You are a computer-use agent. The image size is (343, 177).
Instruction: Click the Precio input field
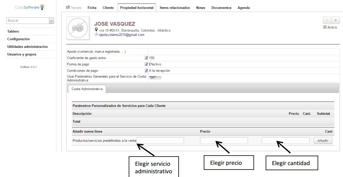coord(224,141)
